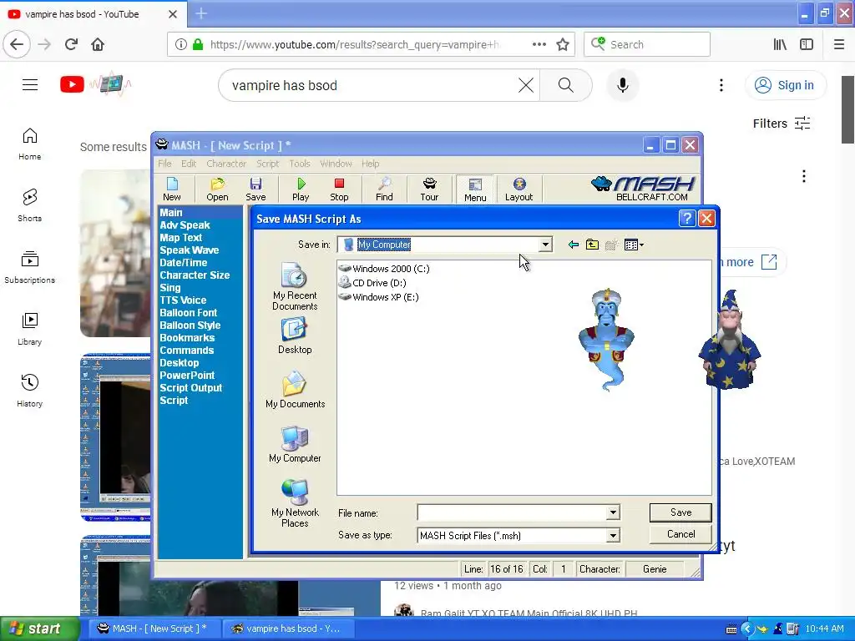Open the YouTube guide hamburger menu

pyautogui.click(x=30, y=85)
